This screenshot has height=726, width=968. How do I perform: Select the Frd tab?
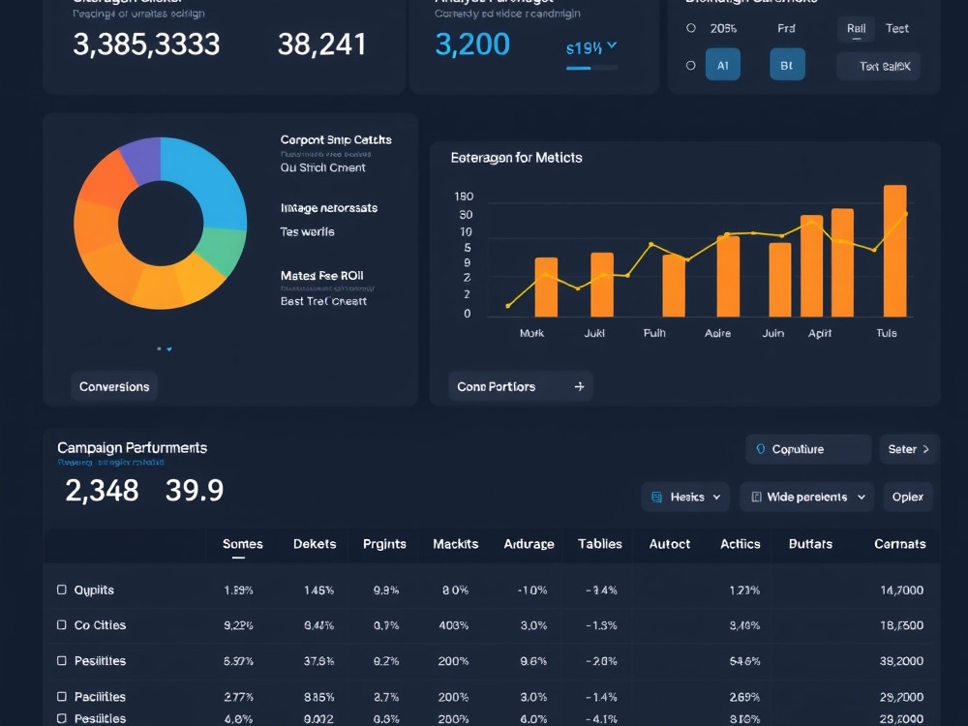[x=786, y=28]
